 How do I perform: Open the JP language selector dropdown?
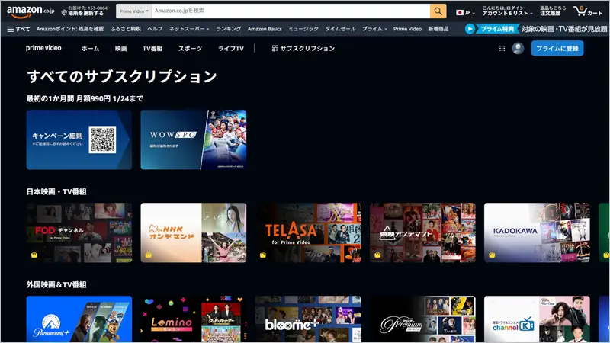click(464, 12)
